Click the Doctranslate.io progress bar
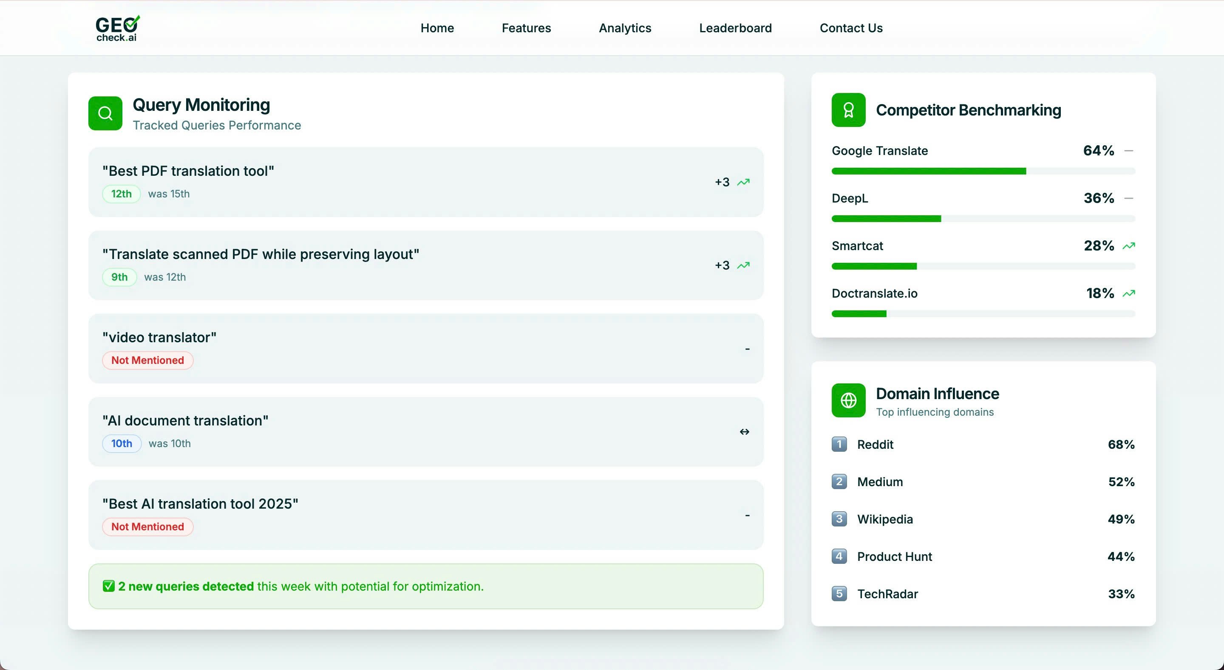 [983, 314]
